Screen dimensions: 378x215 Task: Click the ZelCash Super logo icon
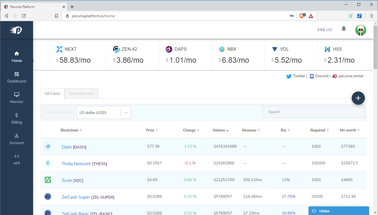point(48,197)
